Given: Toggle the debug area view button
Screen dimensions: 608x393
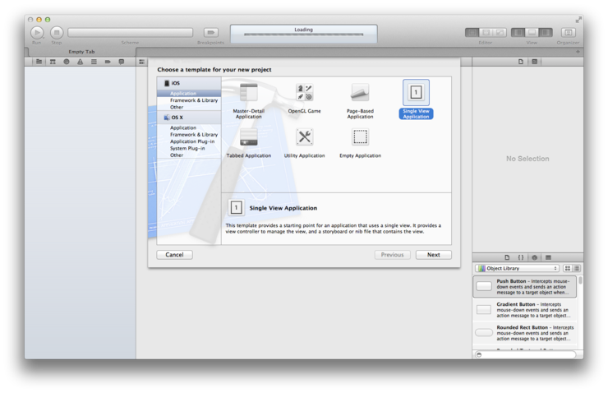Looking at the screenshot, I should 532,33.
